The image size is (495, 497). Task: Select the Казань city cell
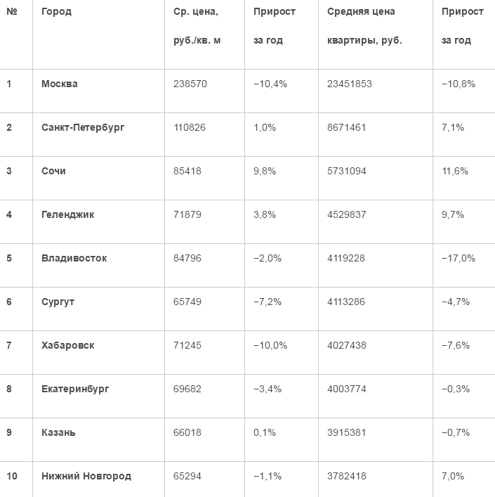[x=58, y=432]
